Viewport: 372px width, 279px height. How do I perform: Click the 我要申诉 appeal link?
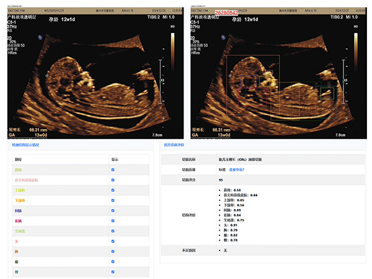237,169
